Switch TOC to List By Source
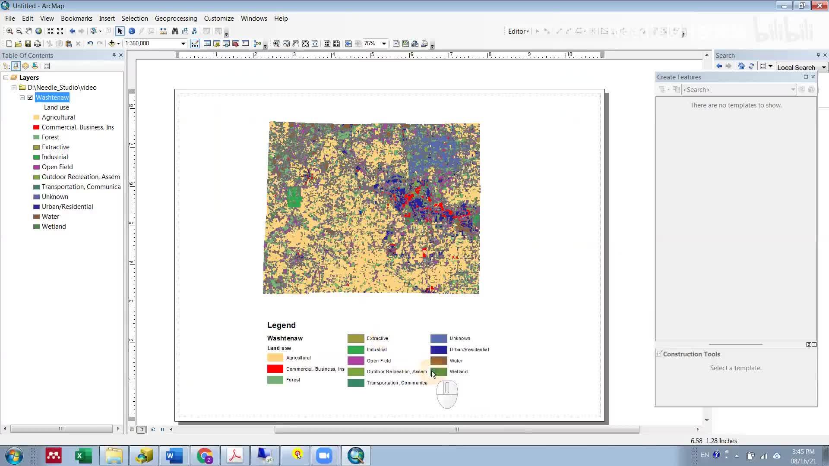The image size is (829, 466). (16, 66)
